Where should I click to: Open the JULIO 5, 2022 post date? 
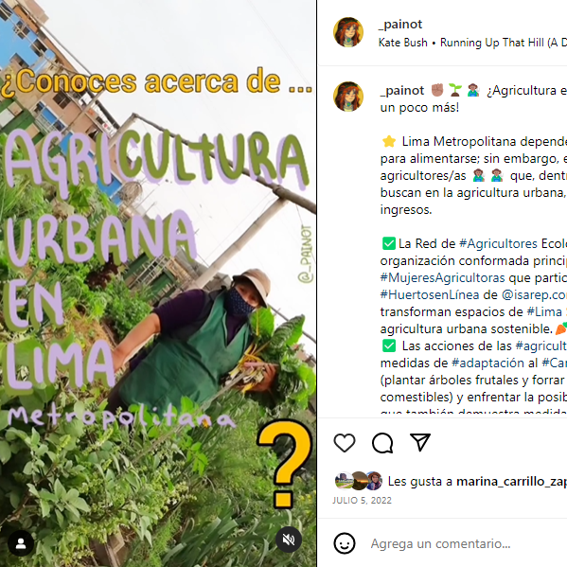tap(362, 500)
